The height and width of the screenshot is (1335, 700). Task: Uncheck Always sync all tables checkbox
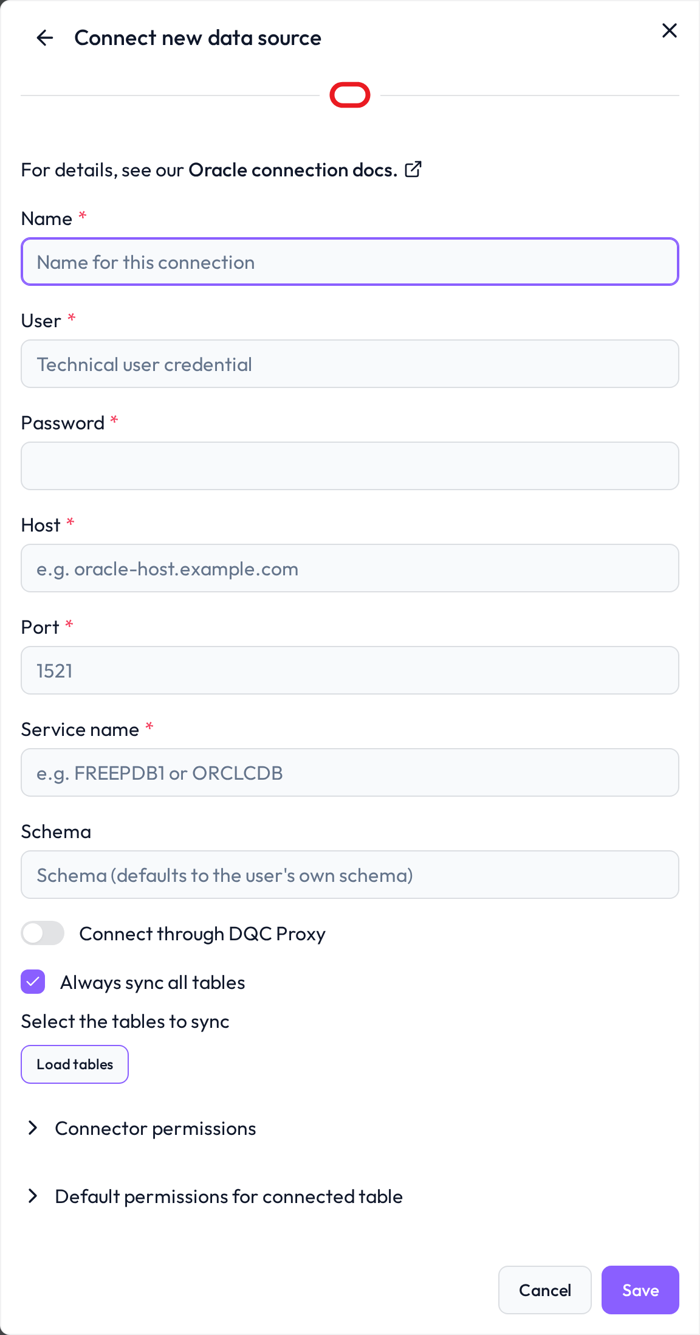33,982
